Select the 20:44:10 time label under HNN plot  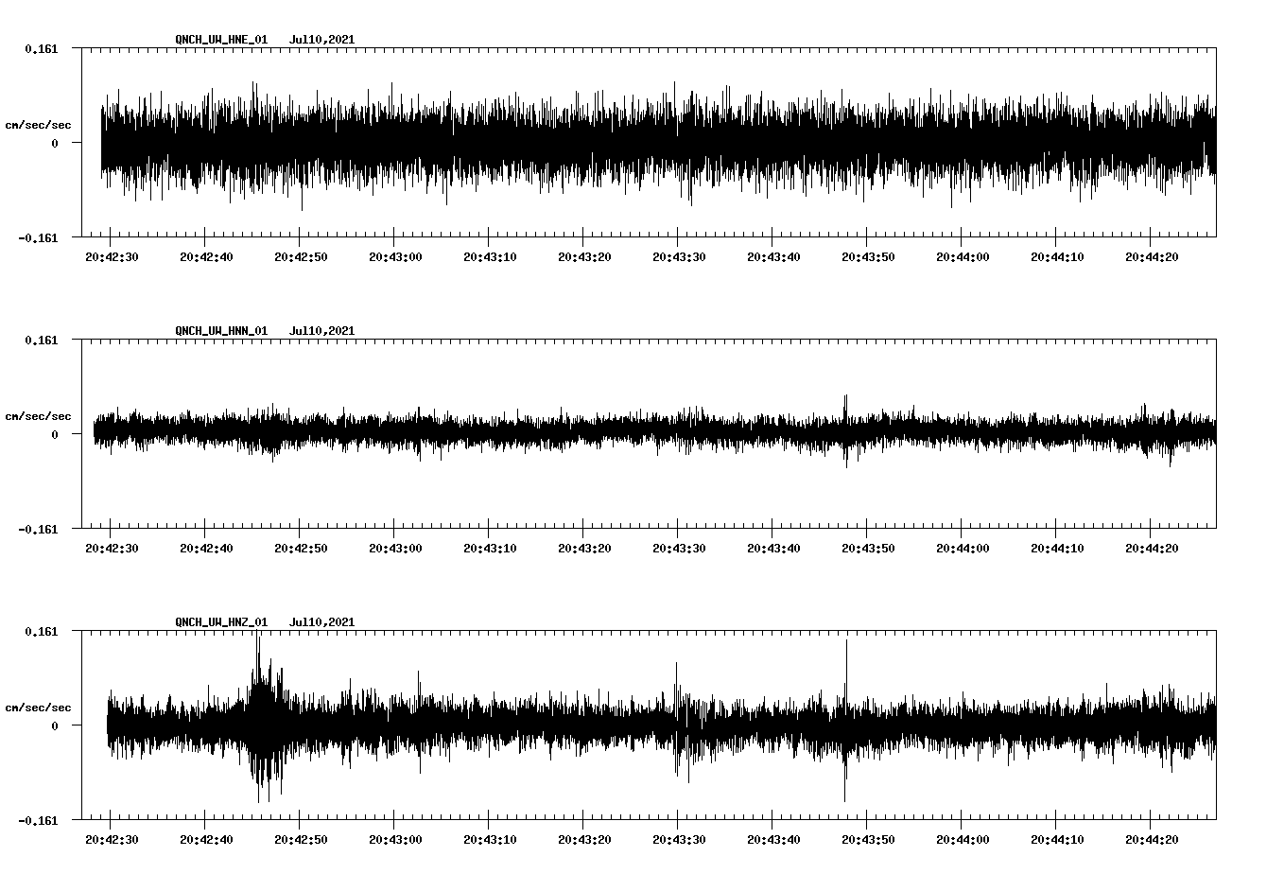coord(1057,548)
